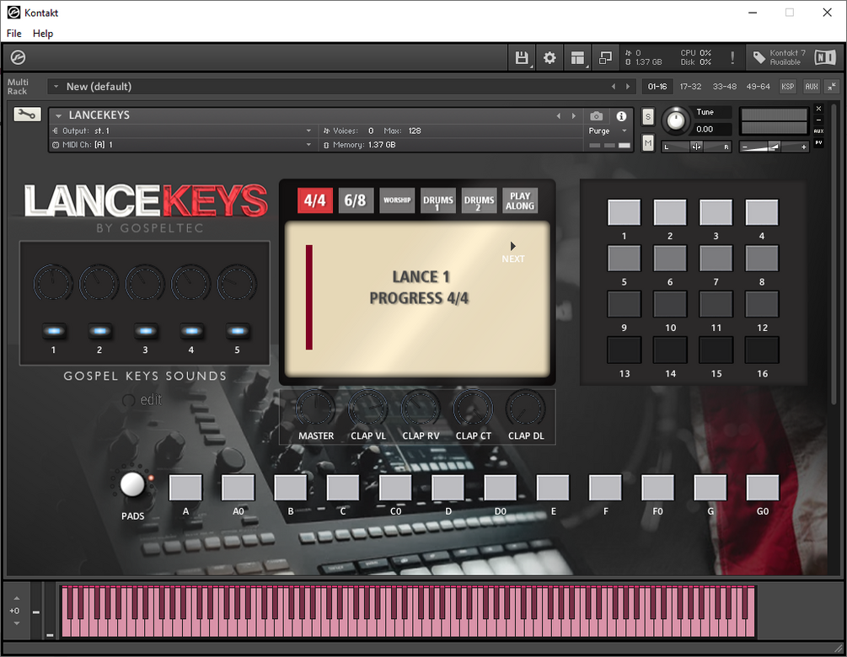Shift keyboard octave up arrow
The width and height of the screenshot is (847, 657).
(17, 598)
